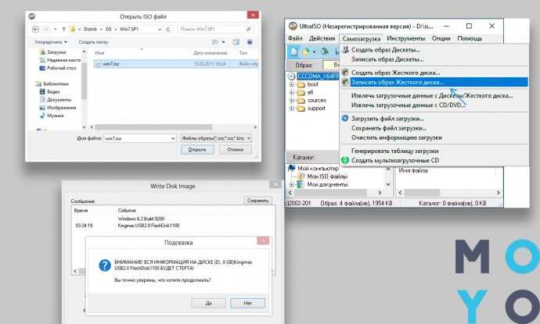The width and height of the screenshot is (540, 324).
Task: Open the Desktop (Рабочий стол) sidebar item
Action: coord(58,68)
